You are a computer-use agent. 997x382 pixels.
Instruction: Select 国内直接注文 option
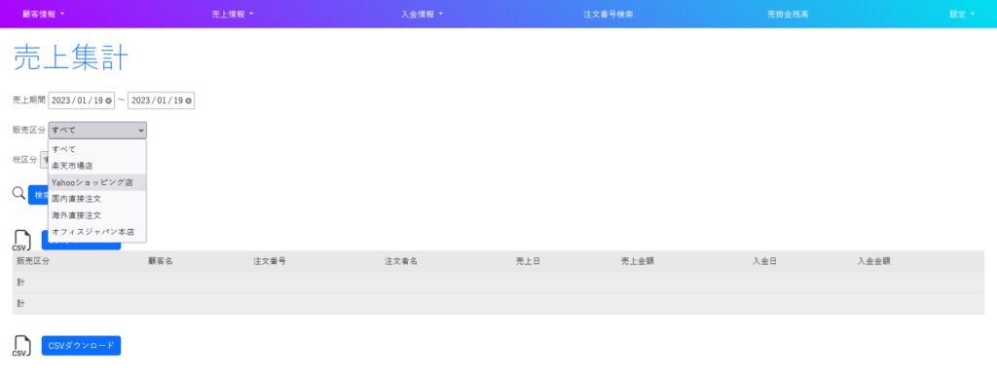coord(97,199)
